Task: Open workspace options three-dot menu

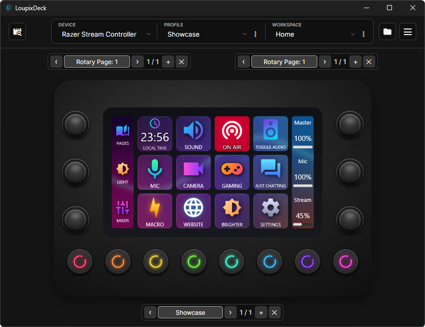Action: pos(364,34)
